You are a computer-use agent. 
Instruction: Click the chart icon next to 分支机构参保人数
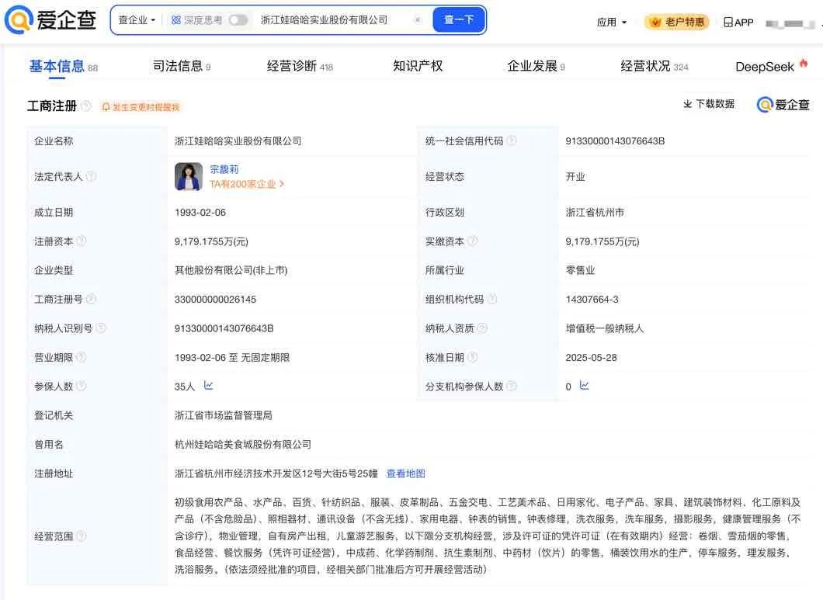(584, 386)
